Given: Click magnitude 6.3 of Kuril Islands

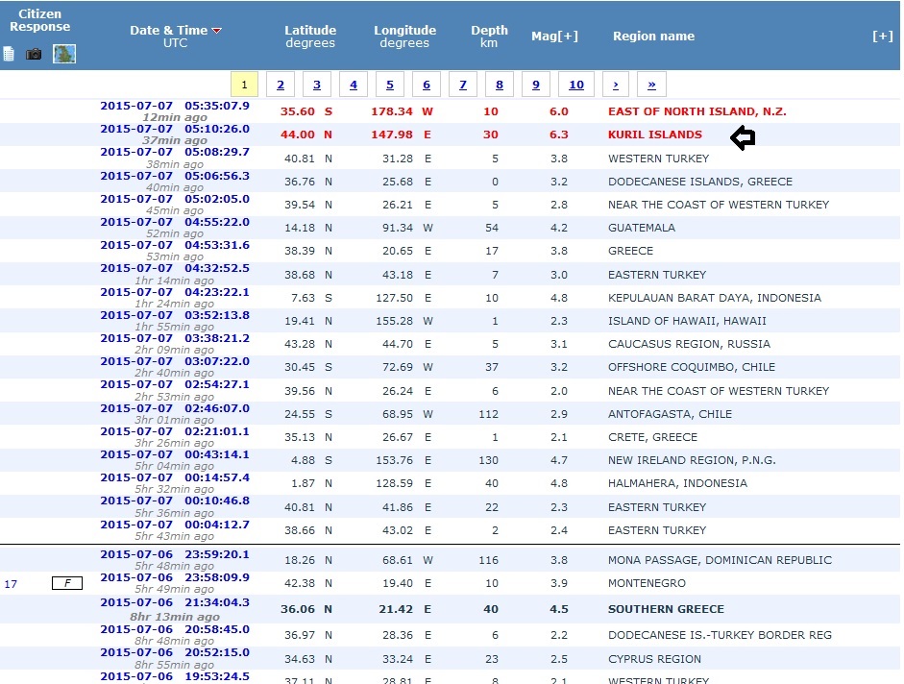Looking at the screenshot, I should coord(559,134).
